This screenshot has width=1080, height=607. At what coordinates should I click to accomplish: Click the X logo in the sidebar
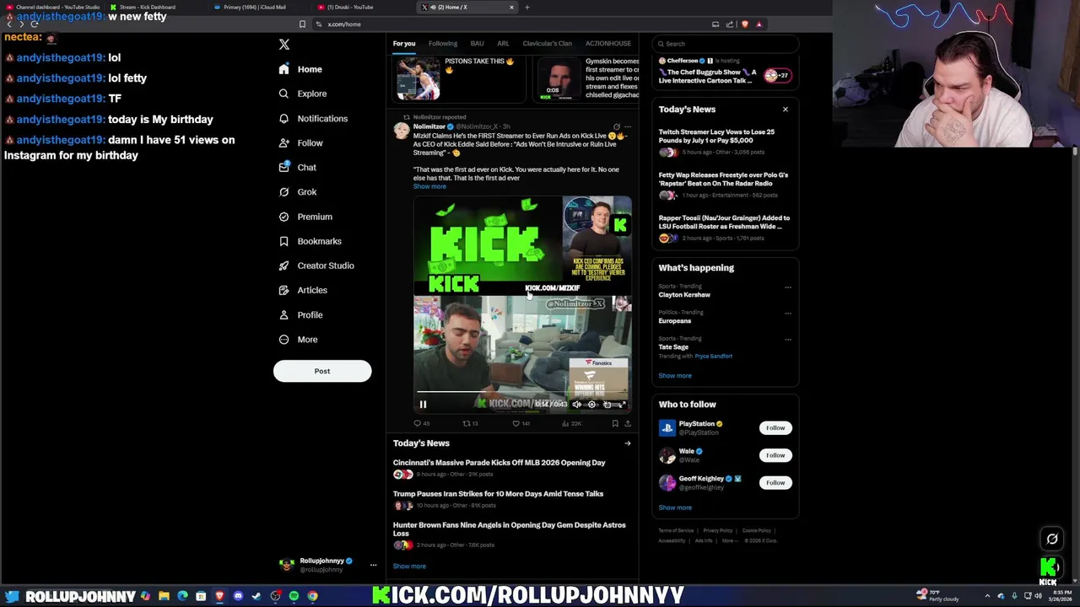click(284, 44)
